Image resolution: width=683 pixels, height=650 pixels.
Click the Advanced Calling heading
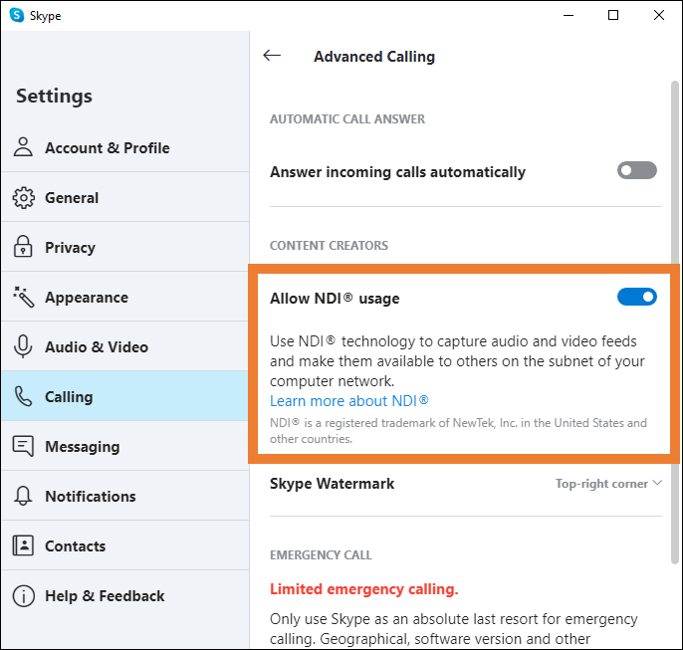(x=374, y=57)
